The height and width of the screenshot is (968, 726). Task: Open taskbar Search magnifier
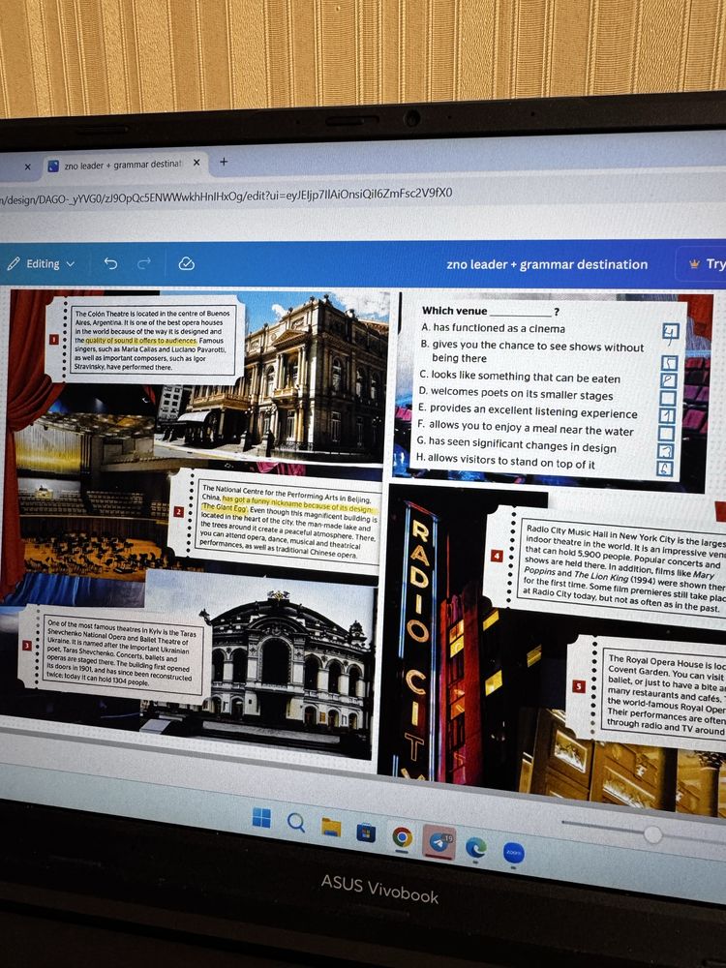(x=295, y=822)
